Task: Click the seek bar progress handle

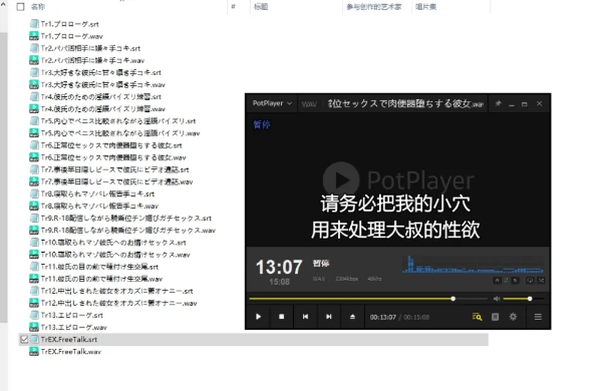Action: tap(453, 298)
